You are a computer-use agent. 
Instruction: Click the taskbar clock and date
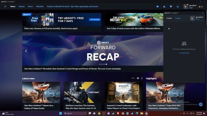point(199,113)
